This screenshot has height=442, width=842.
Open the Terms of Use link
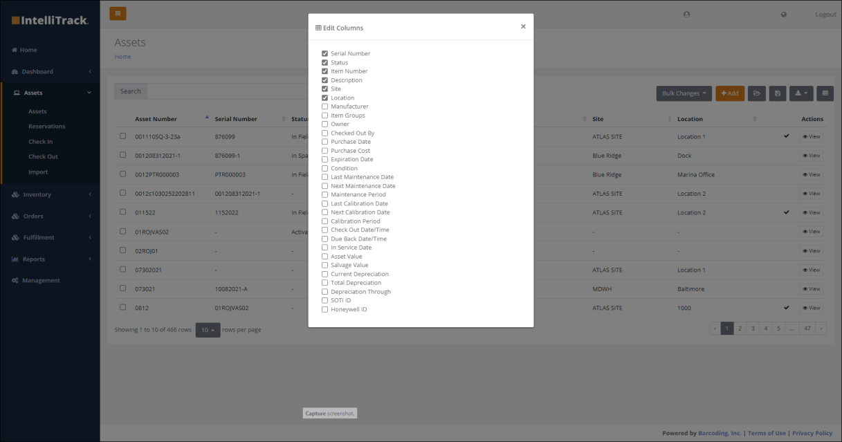click(767, 433)
